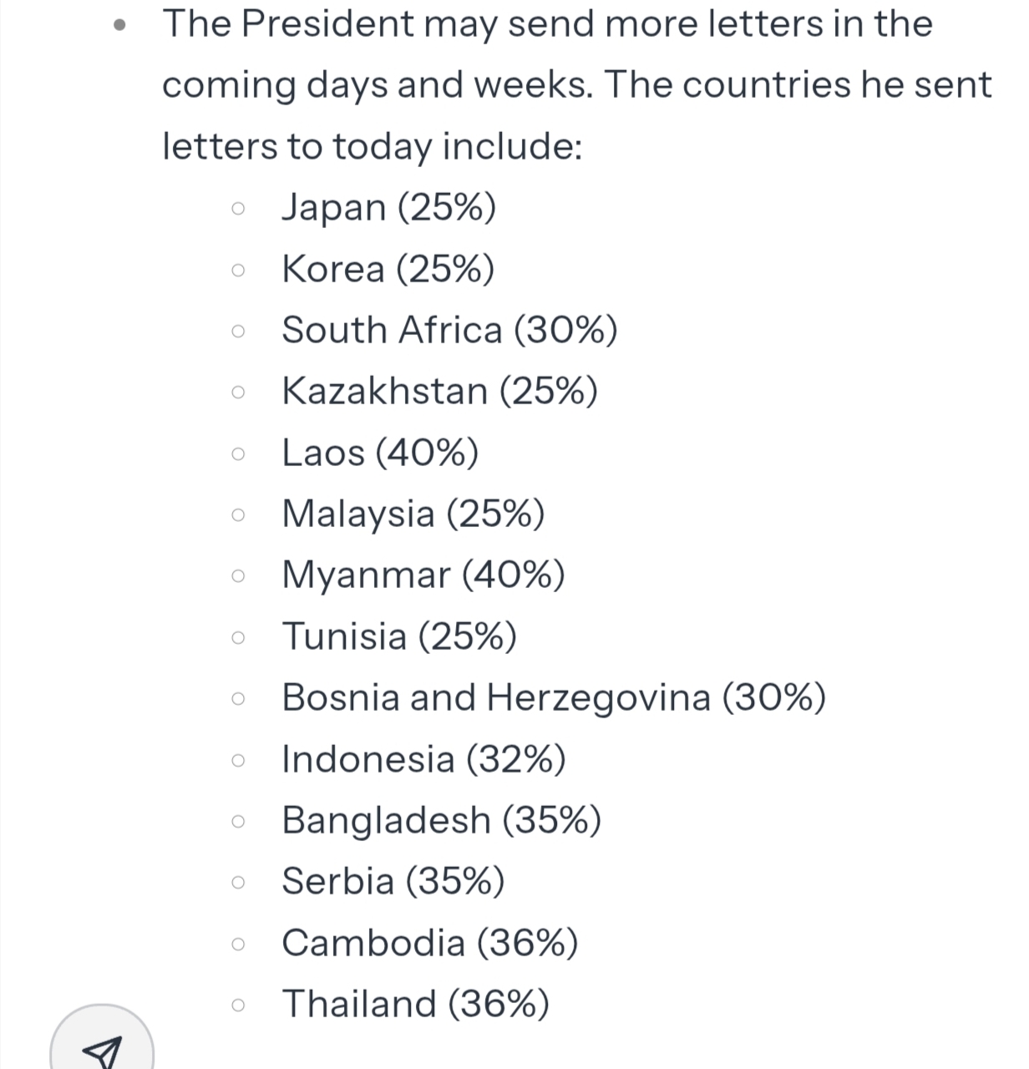Click the hollow bullet beside Japan
The image size is (1029, 1069).
pos(238,209)
